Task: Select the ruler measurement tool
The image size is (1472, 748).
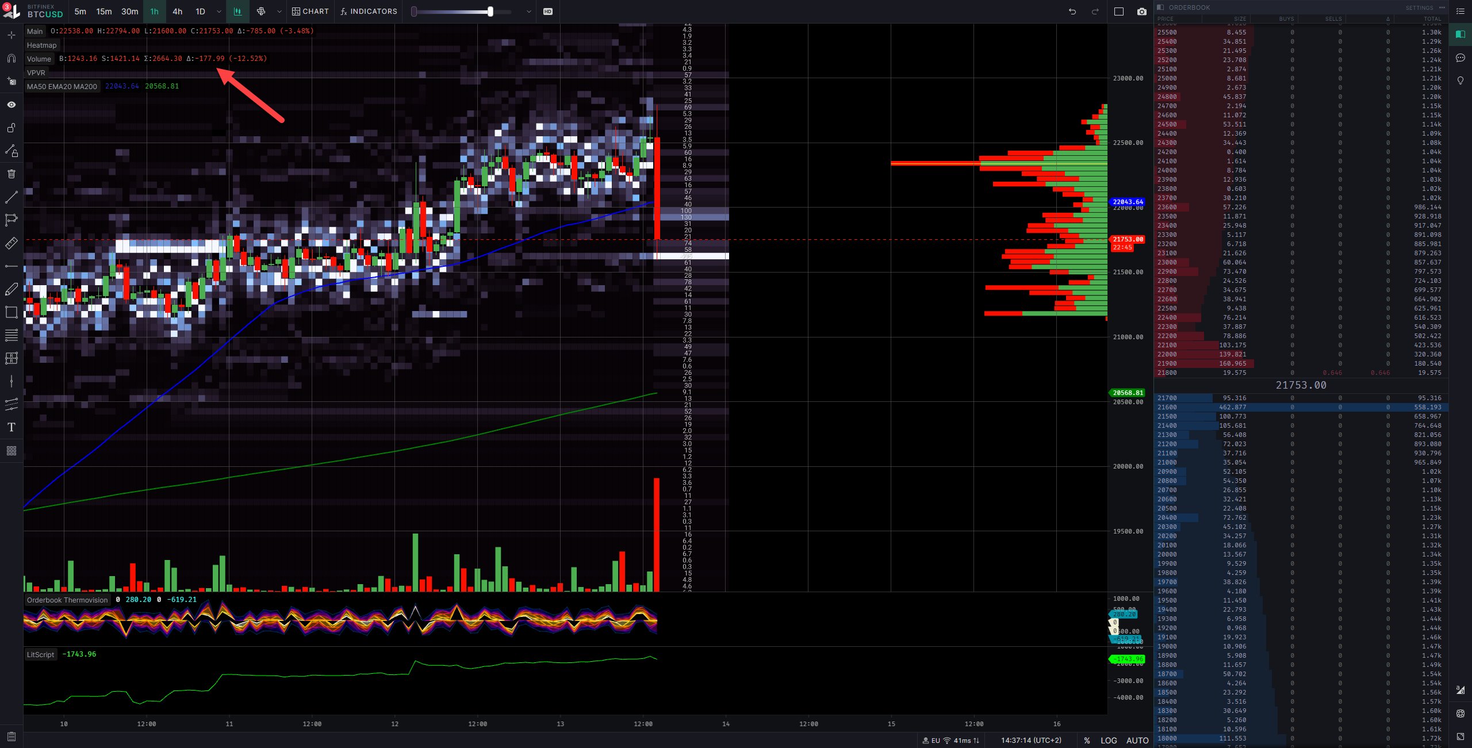Action: tap(11, 243)
